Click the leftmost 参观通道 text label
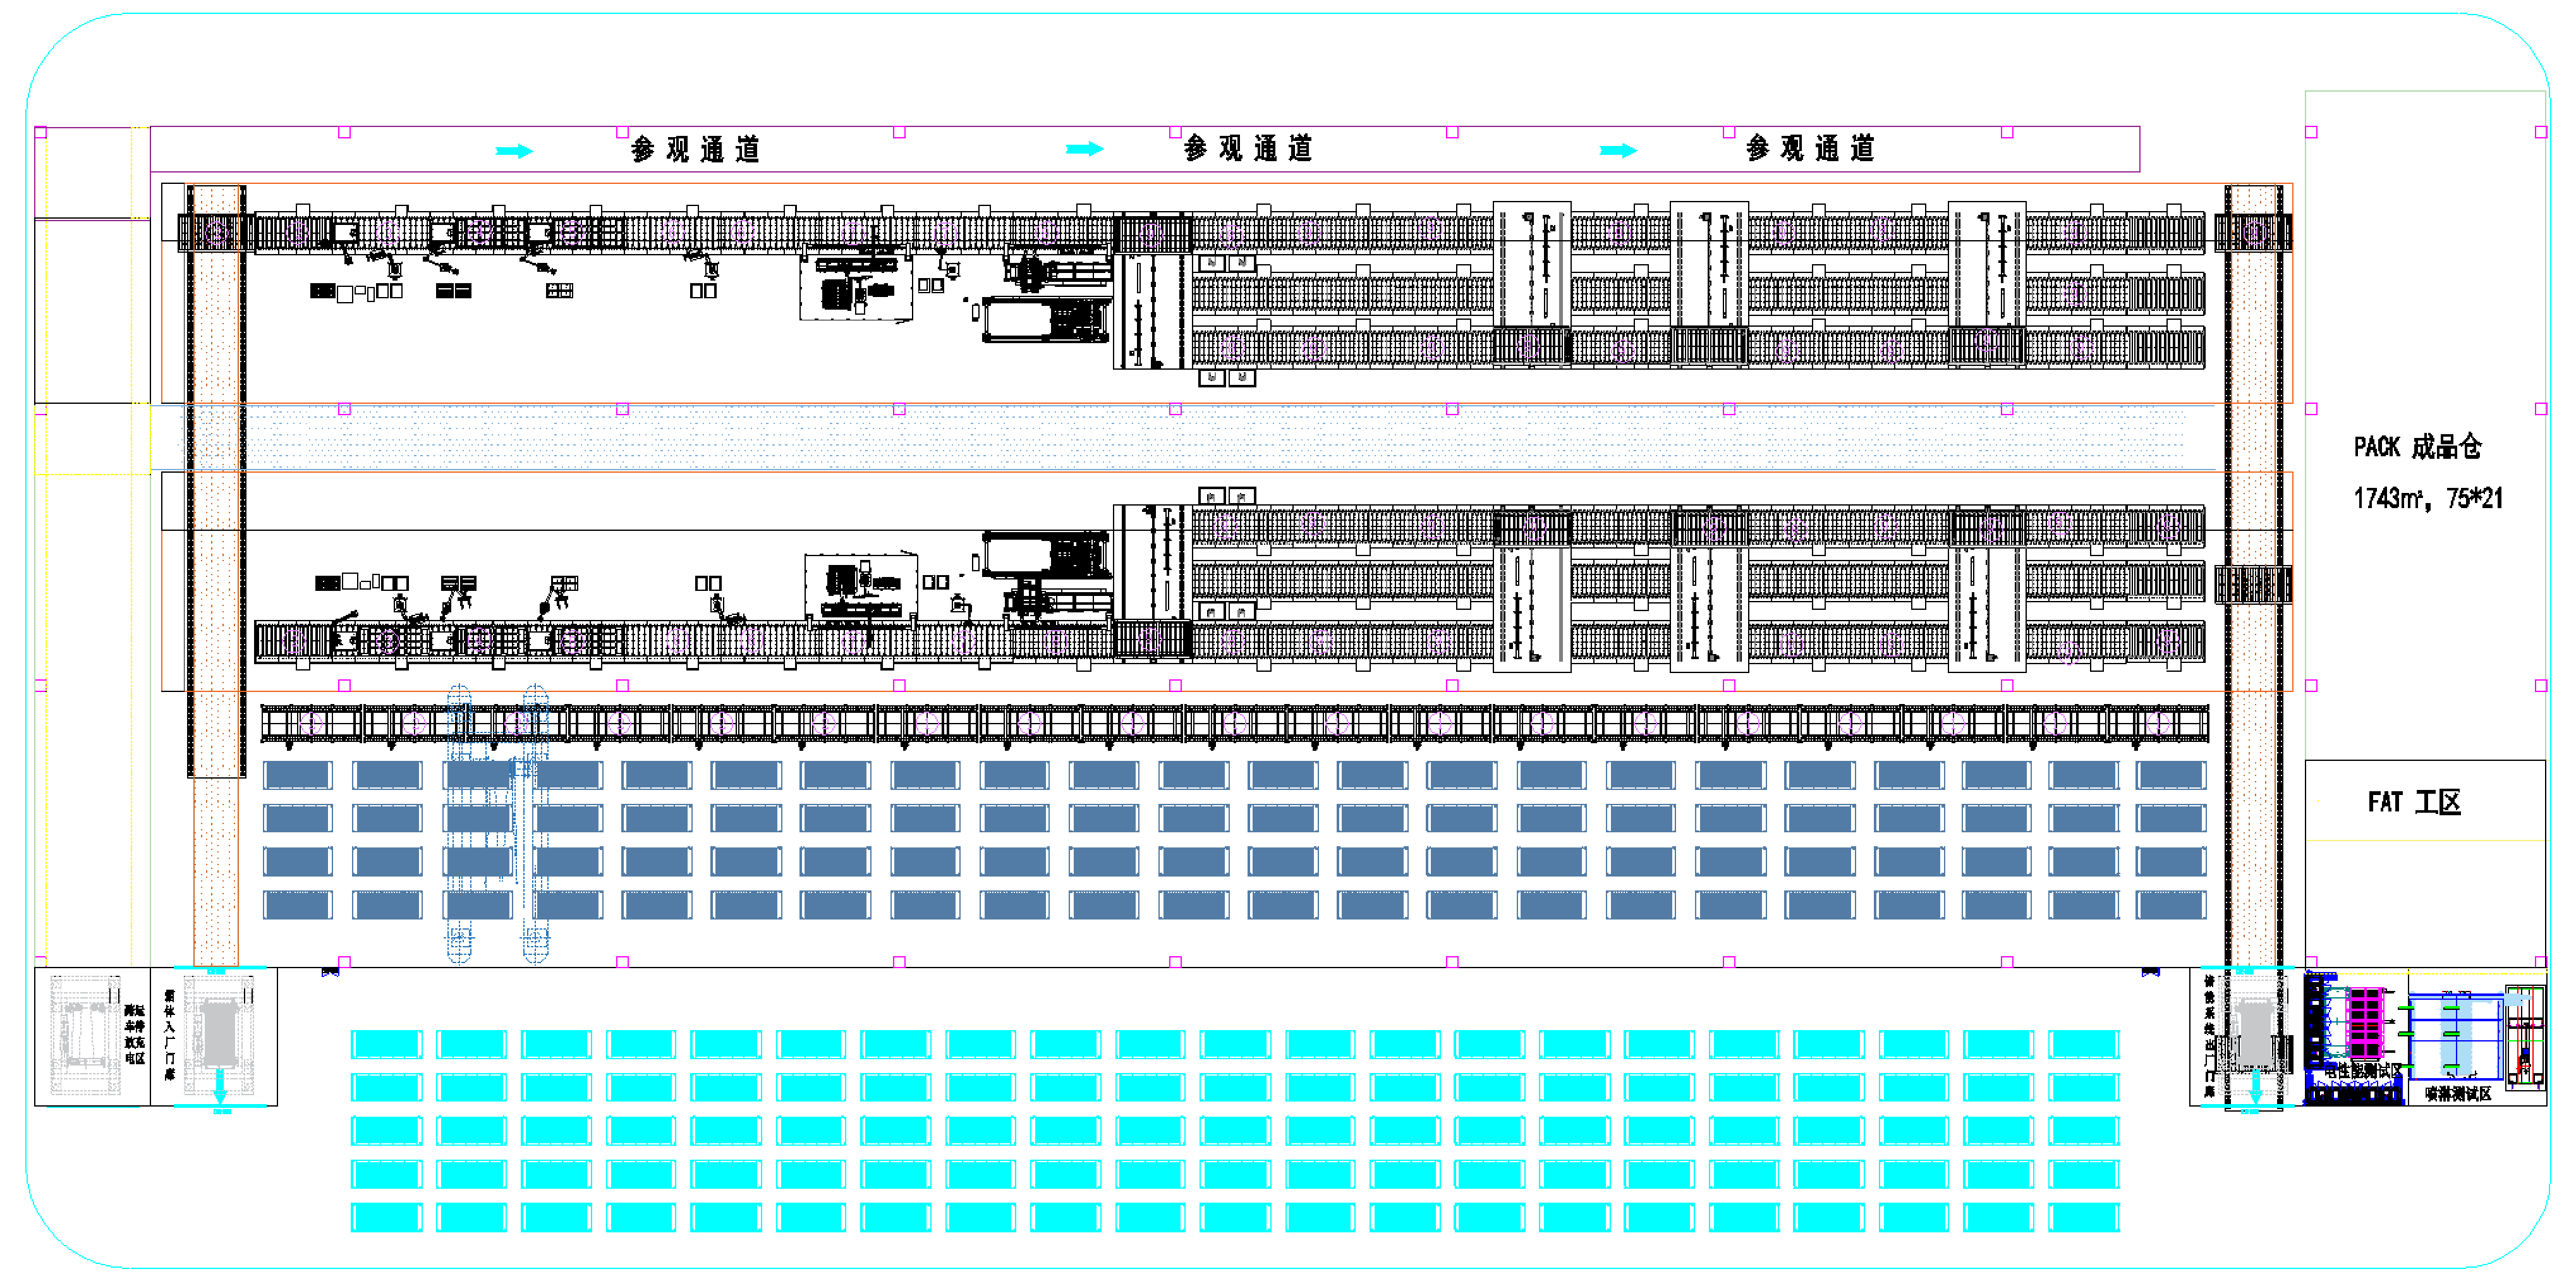 (x=696, y=150)
